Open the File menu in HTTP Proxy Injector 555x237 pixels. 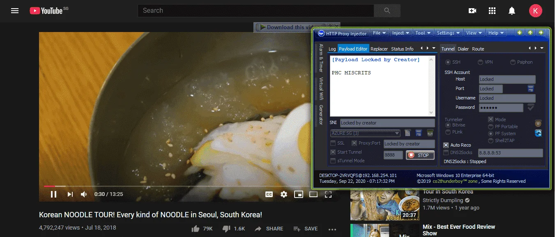[x=379, y=33]
